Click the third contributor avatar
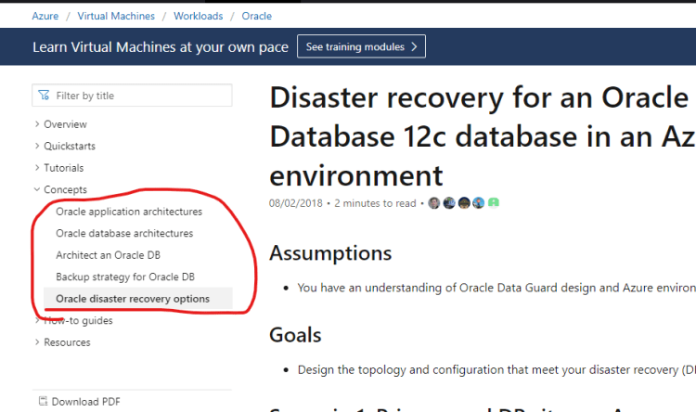The image size is (696, 412). click(x=464, y=203)
